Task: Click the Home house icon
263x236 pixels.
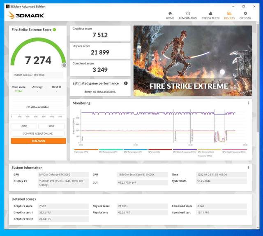Action: coord(170,13)
